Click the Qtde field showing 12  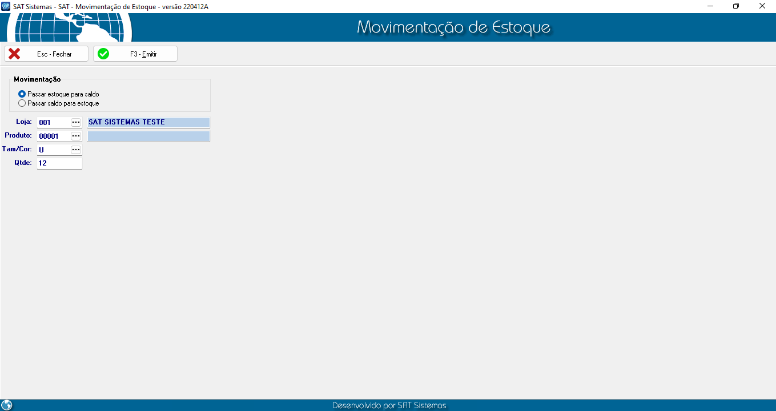59,163
